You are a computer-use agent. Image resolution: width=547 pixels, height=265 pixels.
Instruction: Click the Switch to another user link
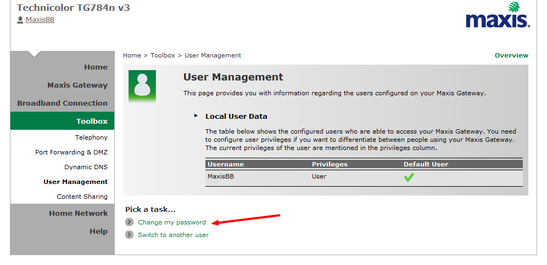[174, 235]
